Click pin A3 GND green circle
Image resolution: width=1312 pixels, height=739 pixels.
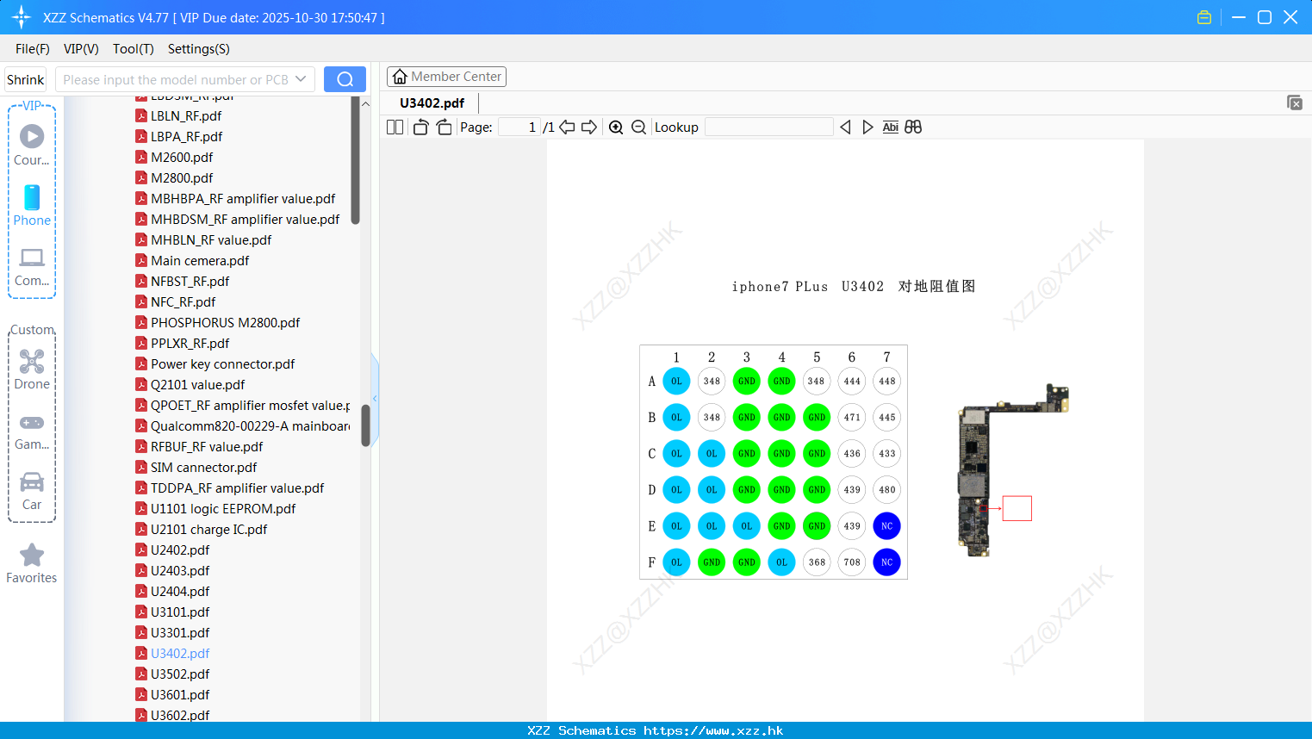coord(747,381)
